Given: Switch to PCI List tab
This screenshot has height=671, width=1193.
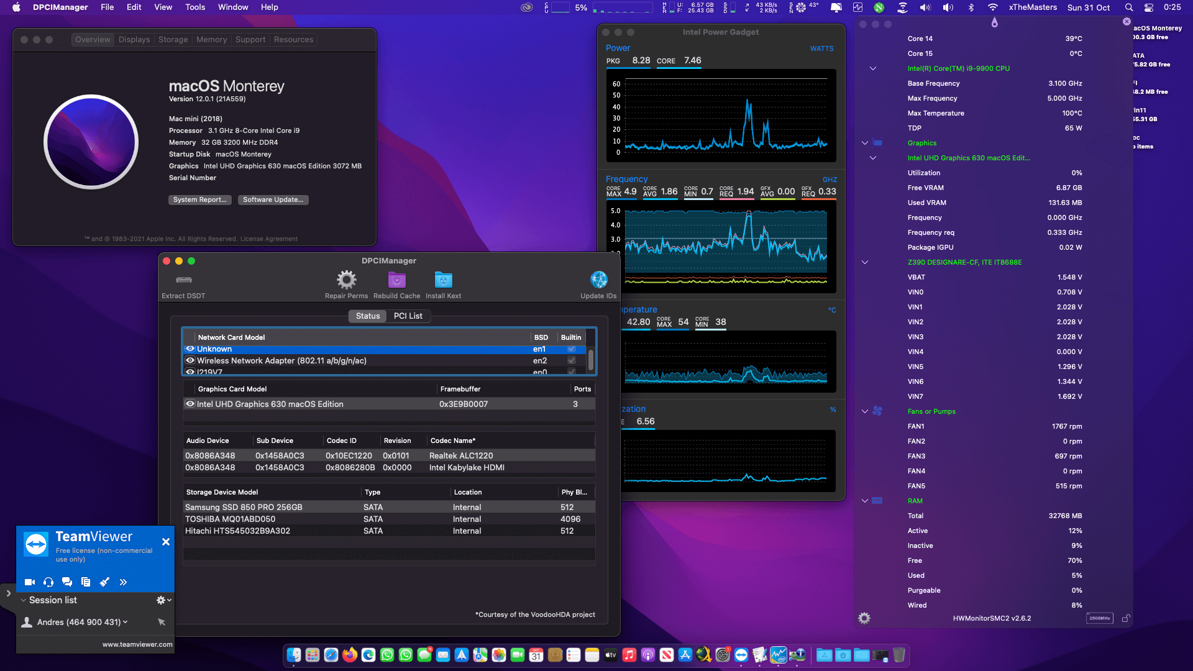Looking at the screenshot, I should [x=408, y=316].
